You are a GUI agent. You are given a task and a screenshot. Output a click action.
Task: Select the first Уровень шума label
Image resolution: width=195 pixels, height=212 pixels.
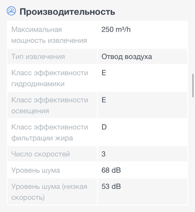35,170
